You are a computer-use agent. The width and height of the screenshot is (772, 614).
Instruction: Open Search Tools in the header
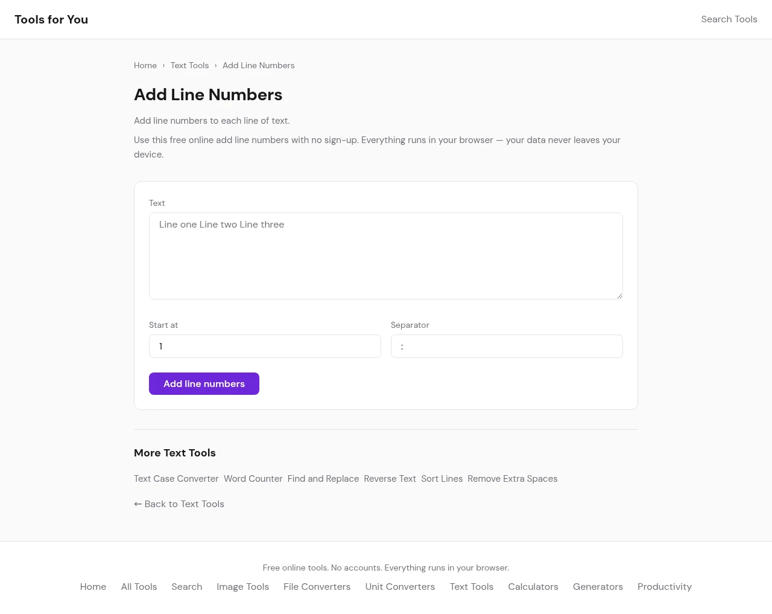pos(729,19)
